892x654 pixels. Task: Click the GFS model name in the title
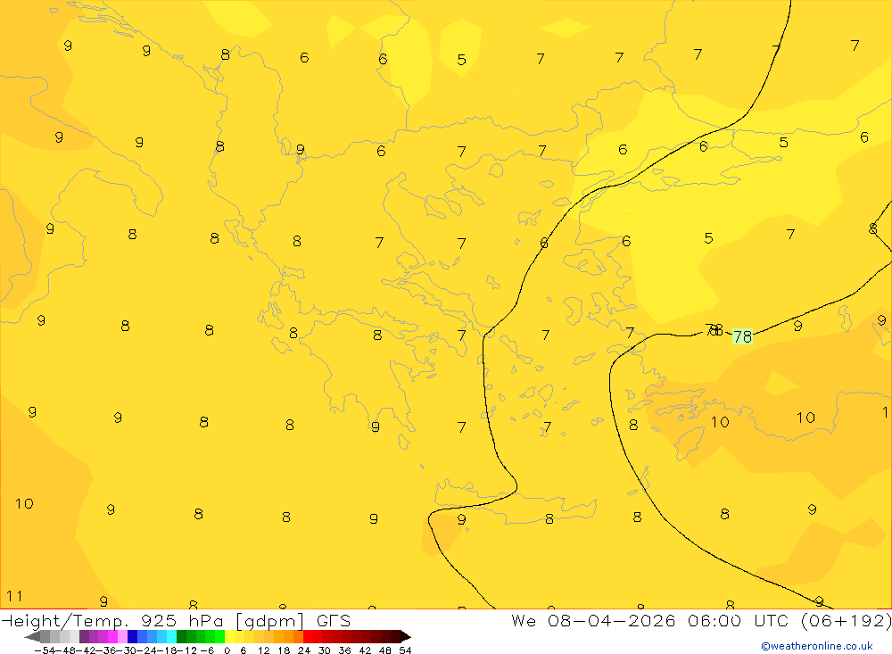pos(334,620)
